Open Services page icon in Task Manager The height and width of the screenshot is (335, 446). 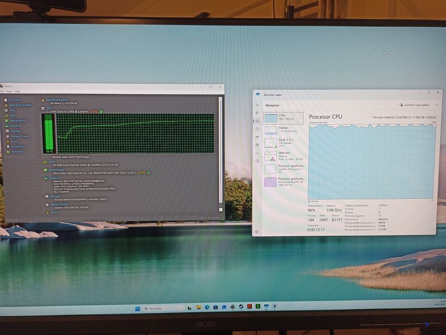coord(257,161)
